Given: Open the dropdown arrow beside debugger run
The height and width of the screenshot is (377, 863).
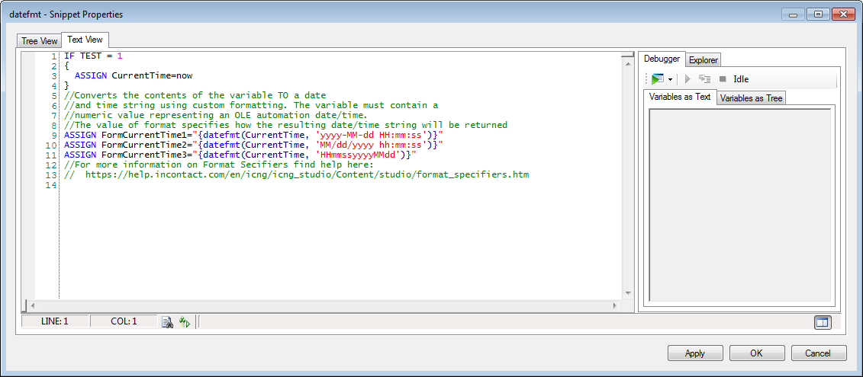Looking at the screenshot, I should (670, 79).
